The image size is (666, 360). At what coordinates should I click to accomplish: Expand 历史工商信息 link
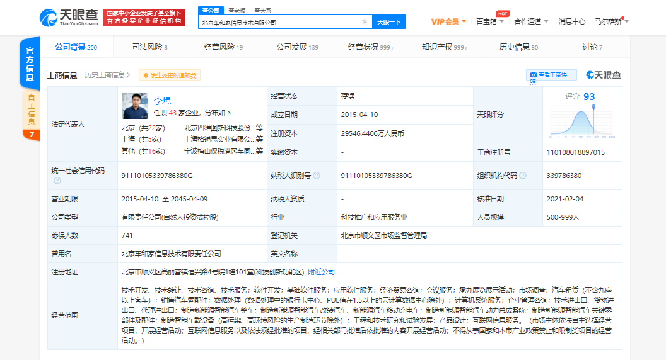107,75
